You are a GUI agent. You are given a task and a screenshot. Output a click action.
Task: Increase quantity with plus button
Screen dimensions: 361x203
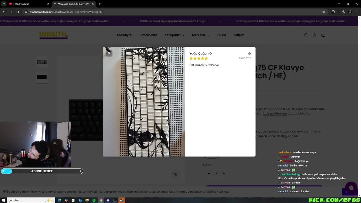(x=224, y=173)
